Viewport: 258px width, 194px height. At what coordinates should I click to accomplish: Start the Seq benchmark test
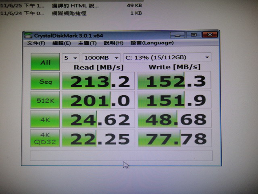[45, 81]
